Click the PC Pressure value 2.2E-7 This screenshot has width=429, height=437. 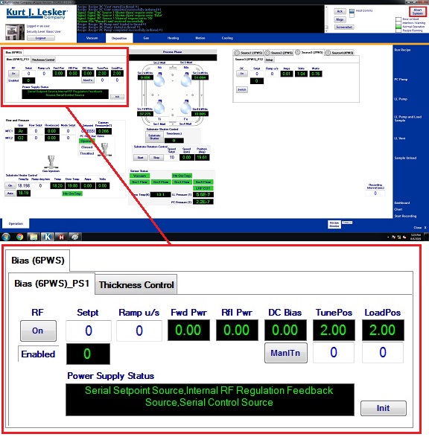203,202
